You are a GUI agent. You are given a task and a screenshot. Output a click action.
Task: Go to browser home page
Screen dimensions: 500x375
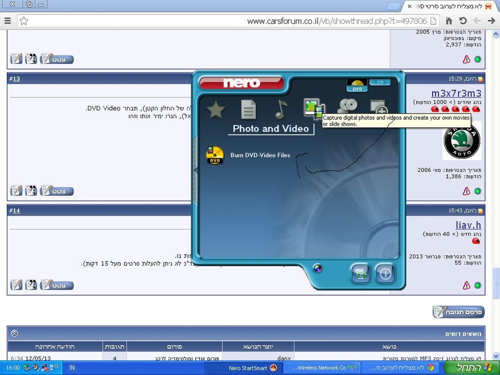(x=449, y=21)
